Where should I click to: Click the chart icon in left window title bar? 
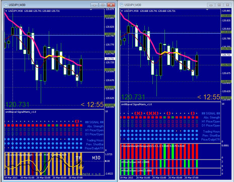pyautogui.click(x=6, y=5)
